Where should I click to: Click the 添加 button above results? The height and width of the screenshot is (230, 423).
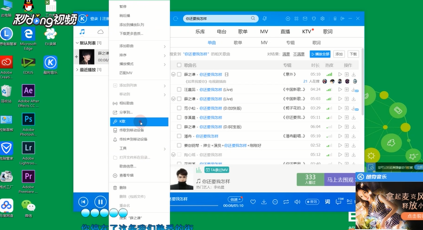(x=339, y=54)
